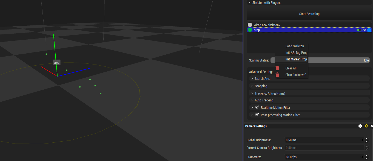Click the green circle icon of prop row
Image resolution: width=373 pixels, height=161 pixels.
pos(250,30)
